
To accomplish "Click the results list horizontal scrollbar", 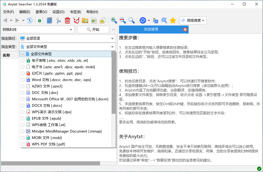I will coord(51,163).
